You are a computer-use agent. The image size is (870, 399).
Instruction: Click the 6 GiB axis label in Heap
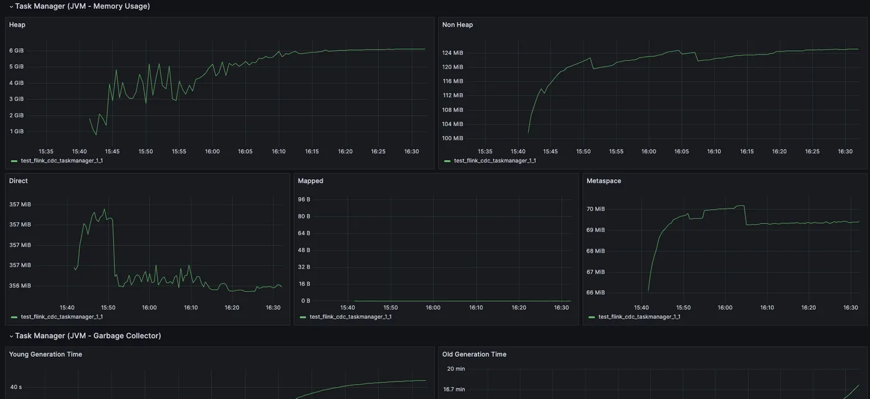pyautogui.click(x=17, y=50)
